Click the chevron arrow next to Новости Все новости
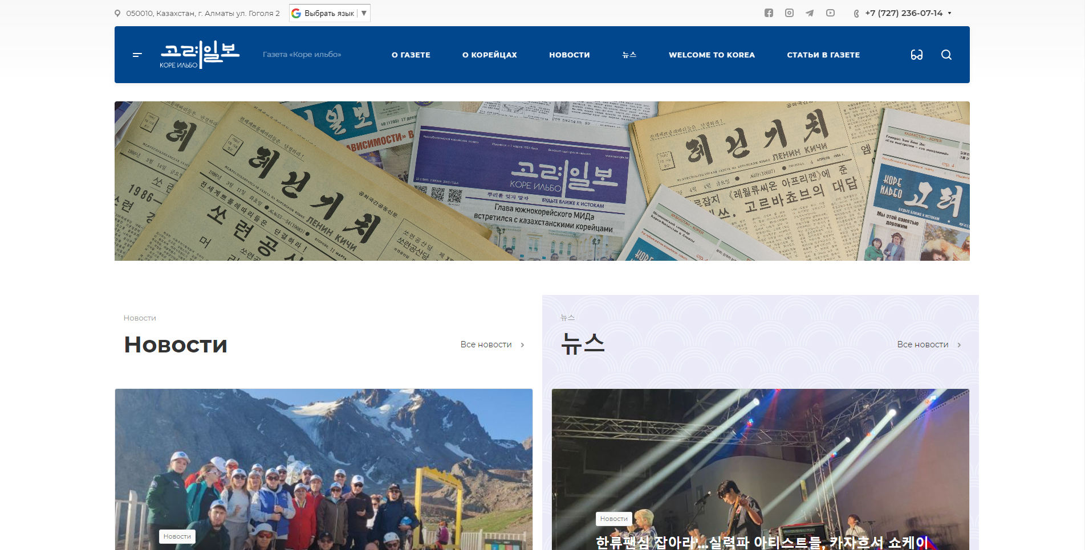Image resolution: width=1085 pixels, height=550 pixels. pyautogui.click(x=523, y=345)
